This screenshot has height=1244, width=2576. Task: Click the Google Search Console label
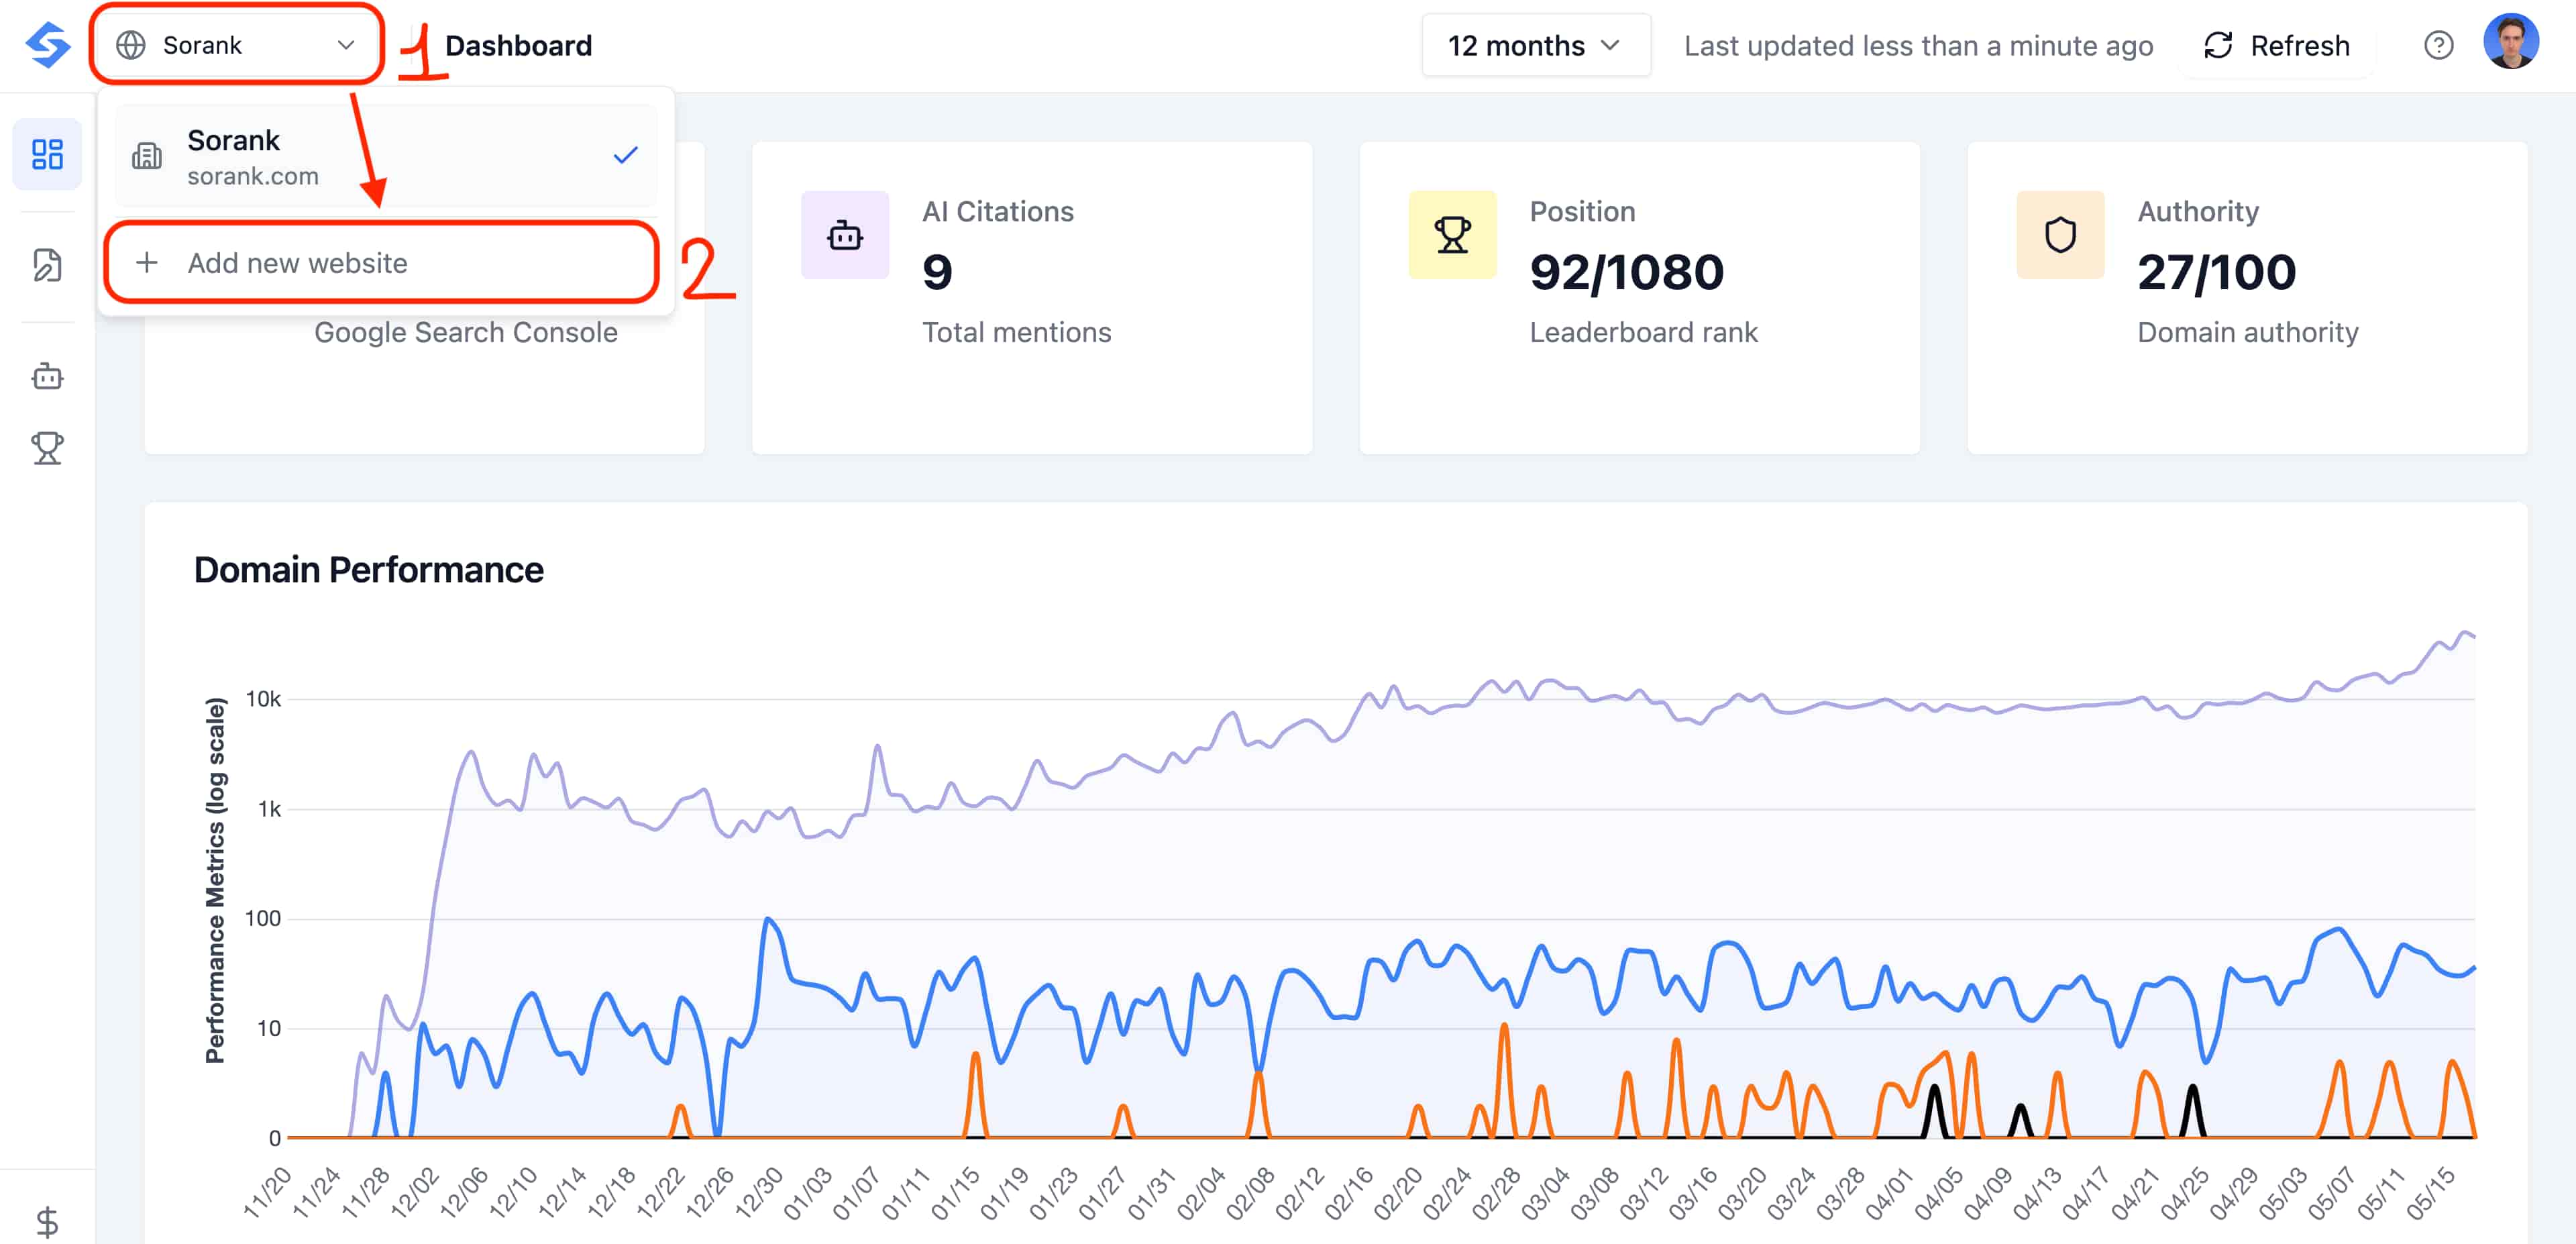465,332
